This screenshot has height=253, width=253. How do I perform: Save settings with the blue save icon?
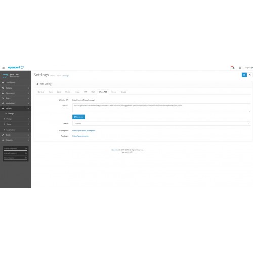(244, 75)
